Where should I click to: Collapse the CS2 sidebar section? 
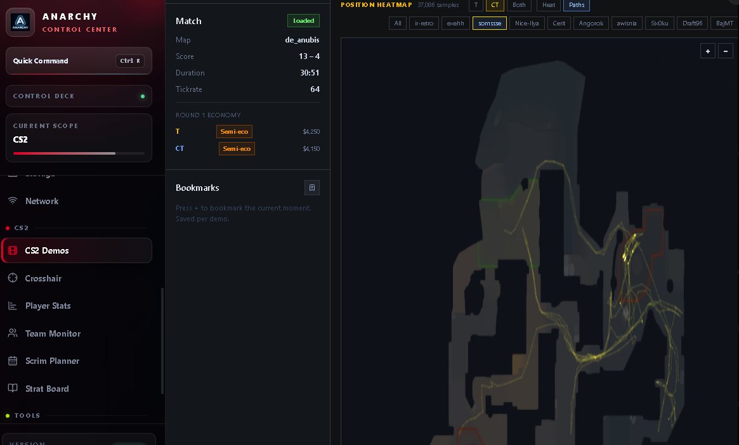pos(21,228)
